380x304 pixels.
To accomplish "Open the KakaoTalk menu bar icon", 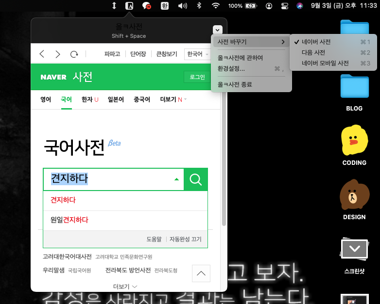I will click(147, 5).
